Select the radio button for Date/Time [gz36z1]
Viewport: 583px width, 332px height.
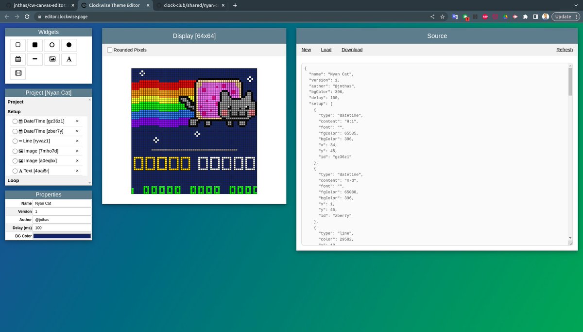tap(15, 121)
